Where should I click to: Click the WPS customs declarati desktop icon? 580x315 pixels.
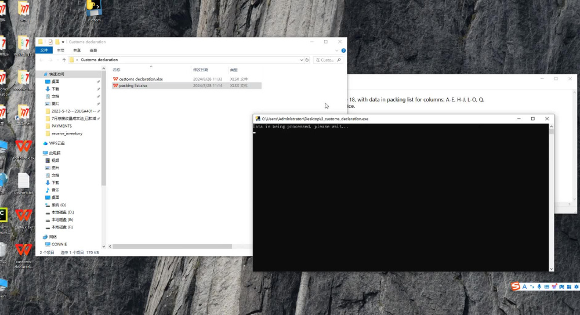click(23, 255)
